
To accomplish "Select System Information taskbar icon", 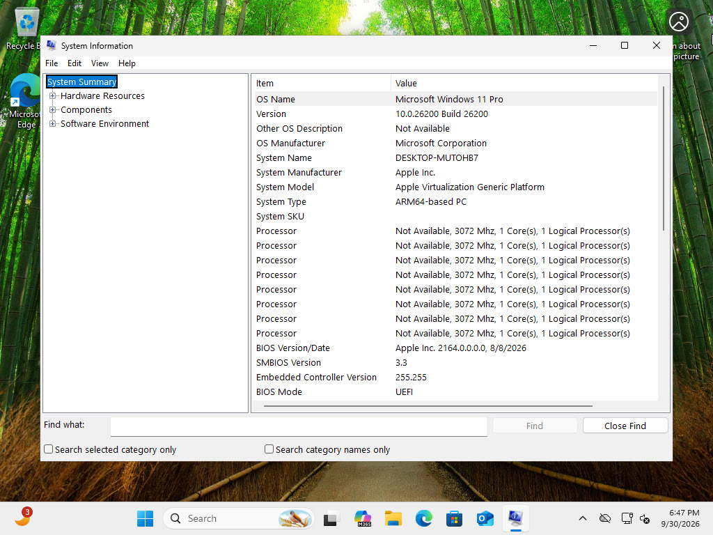I will coord(516,518).
